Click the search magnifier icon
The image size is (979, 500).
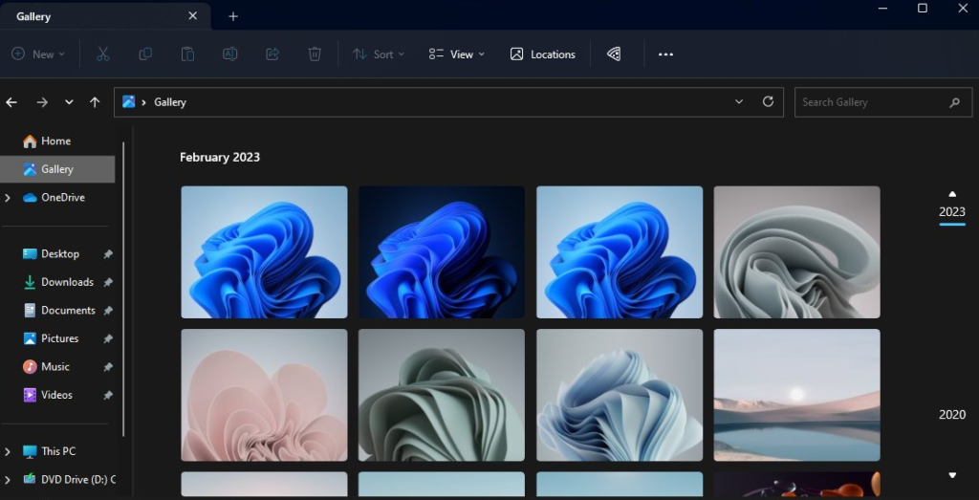coord(954,102)
